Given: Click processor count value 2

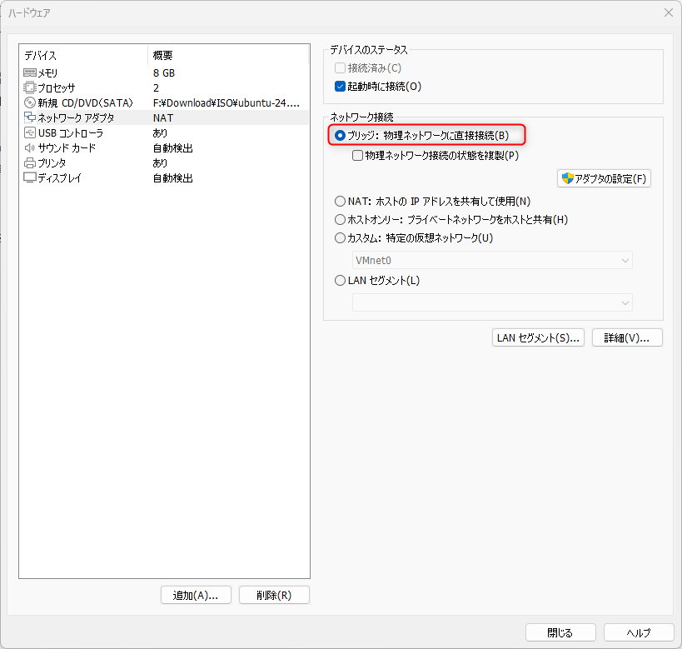Looking at the screenshot, I should 157,87.
